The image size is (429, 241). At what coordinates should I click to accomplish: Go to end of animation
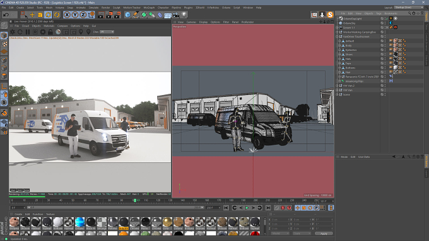pos(268,208)
